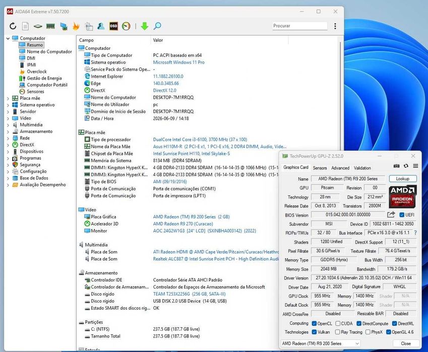The height and width of the screenshot is (352, 428).
Task: Expand the Vídeo tree node
Action: (8, 118)
